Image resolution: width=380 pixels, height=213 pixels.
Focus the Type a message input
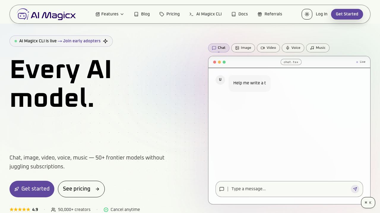tap(289, 189)
